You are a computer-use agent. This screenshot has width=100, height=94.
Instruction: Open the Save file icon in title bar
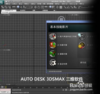click(11, 1)
